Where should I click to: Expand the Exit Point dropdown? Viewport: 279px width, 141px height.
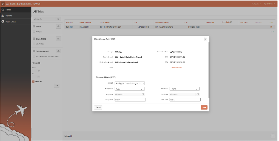(x=198, y=89)
